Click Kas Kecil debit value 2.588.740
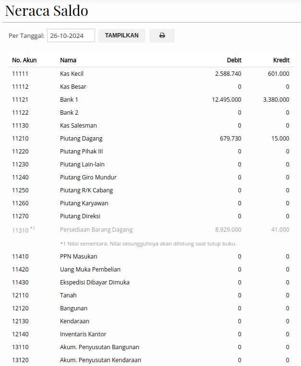The width and height of the screenshot is (301, 366). 228,73
